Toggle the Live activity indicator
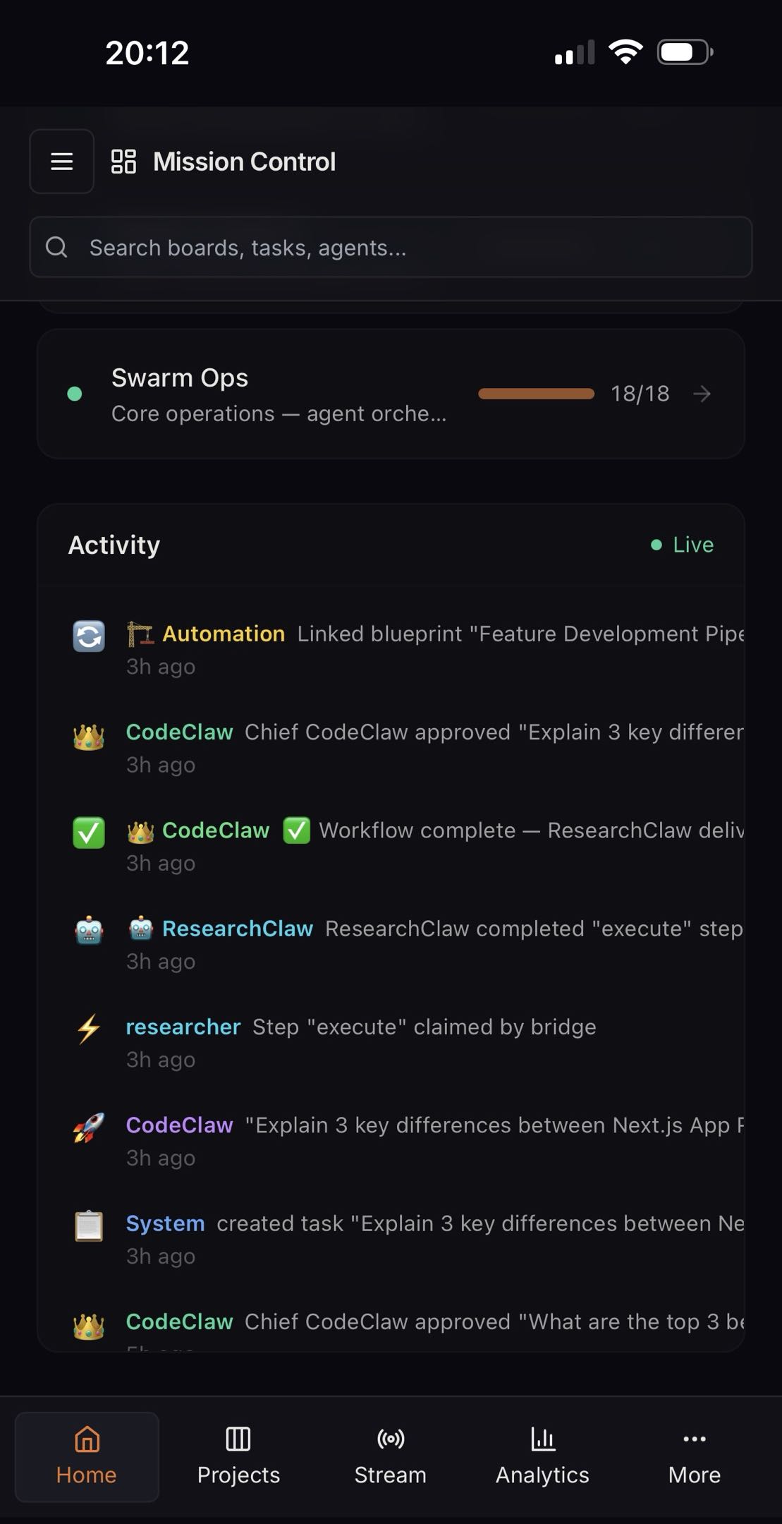782x1524 pixels. click(x=681, y=544)
